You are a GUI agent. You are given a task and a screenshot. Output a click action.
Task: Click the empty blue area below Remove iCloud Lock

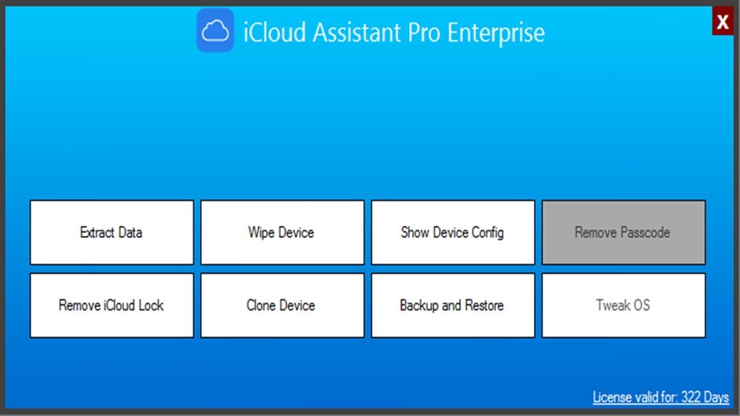(112, 370)
